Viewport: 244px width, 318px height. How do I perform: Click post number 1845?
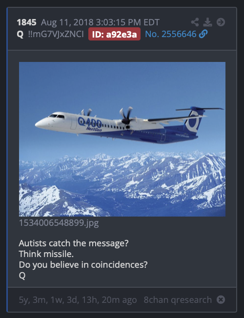[x=26, y=22]
